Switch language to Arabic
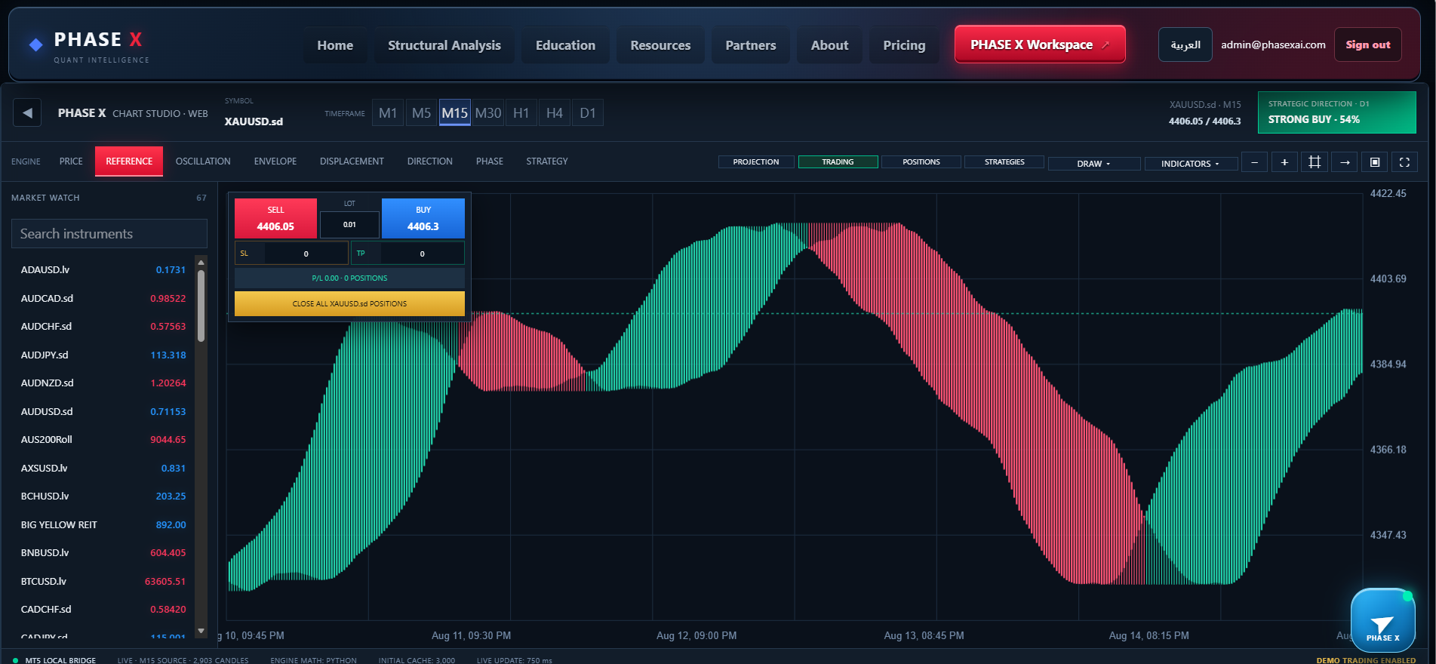This screenshot has height=664, width=1436. [x=1185, y=45]
